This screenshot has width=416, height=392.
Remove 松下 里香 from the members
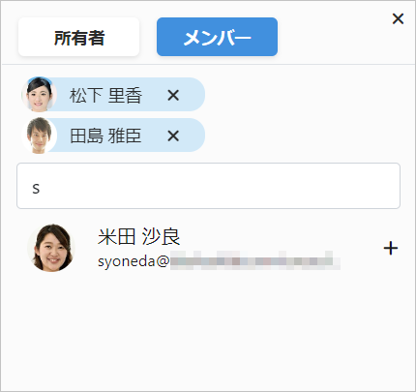coord(173,95)
